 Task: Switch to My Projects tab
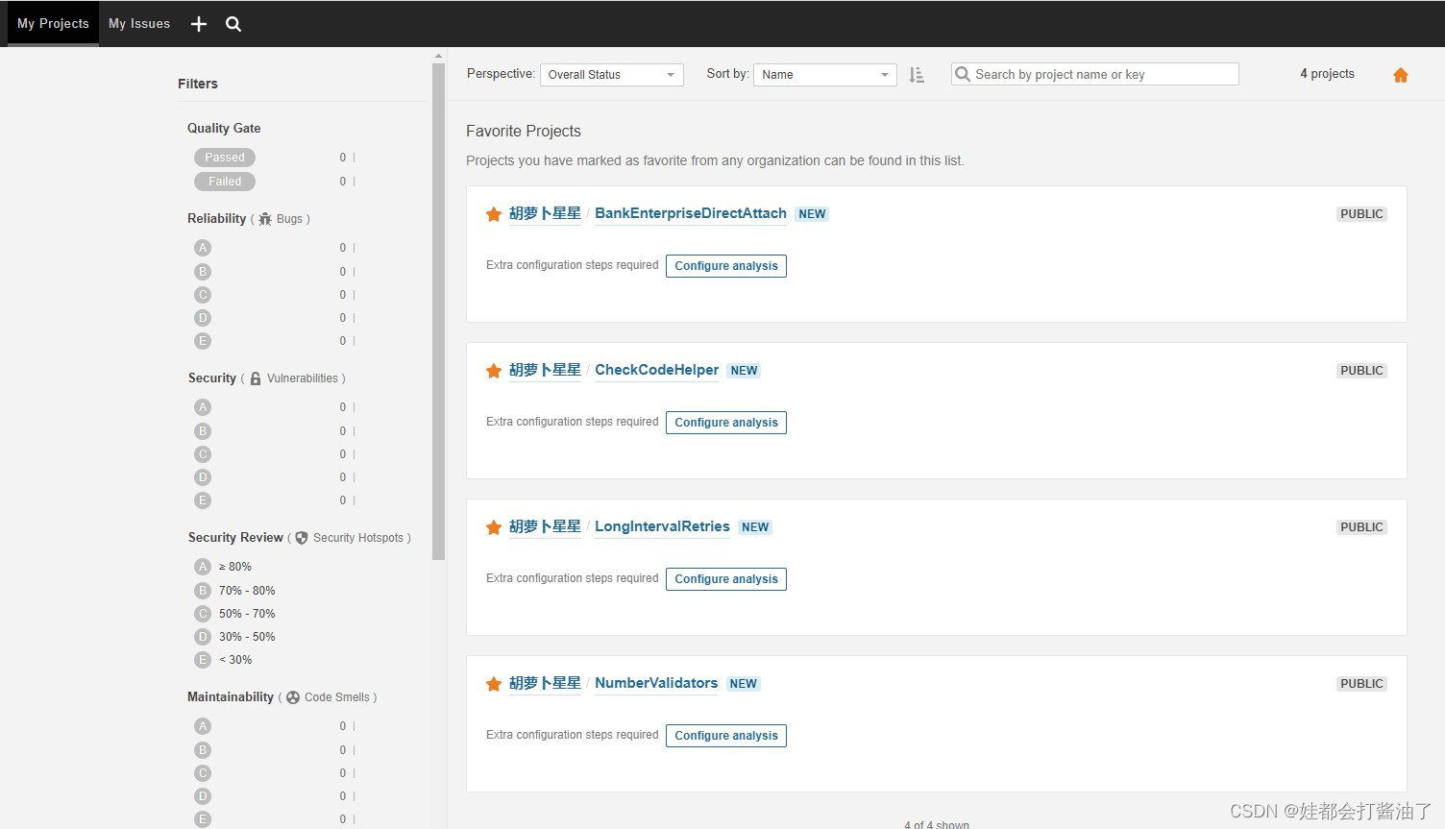[53, 24]
